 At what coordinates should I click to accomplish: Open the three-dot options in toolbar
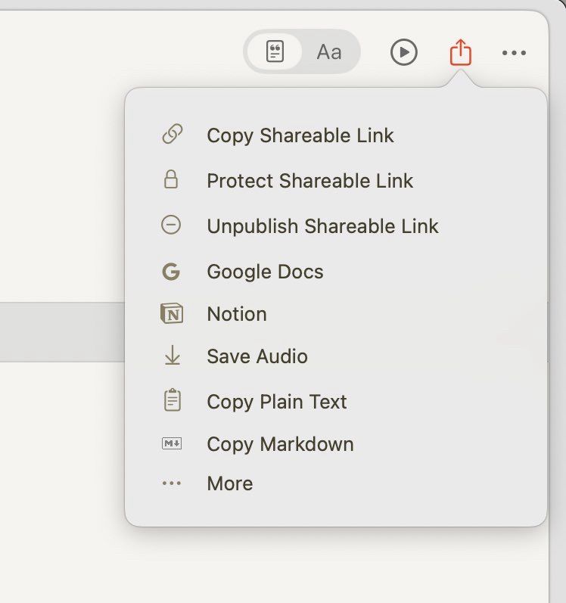(x=514, y=53)
